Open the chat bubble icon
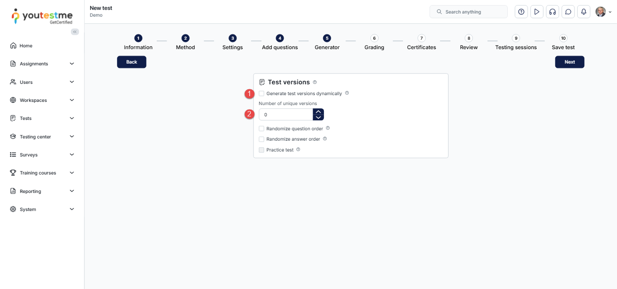Image resolution: width=617 pixels, height=289 pixels. coord(568,12)
